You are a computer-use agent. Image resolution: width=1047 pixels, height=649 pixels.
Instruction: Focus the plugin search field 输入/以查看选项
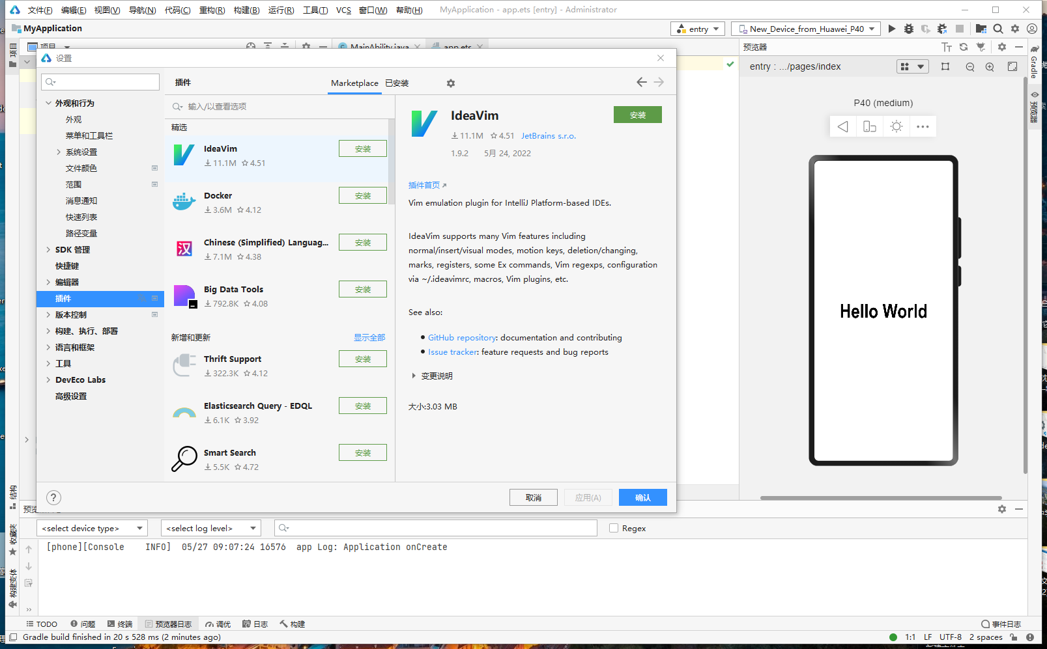(x=280, y=106)
